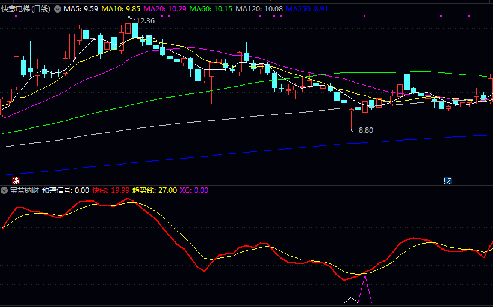493x307 pixels.
Task: Click the MA5: 9.59 label
Action: 81,9
